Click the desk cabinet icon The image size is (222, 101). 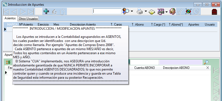(x=173, y=11)
